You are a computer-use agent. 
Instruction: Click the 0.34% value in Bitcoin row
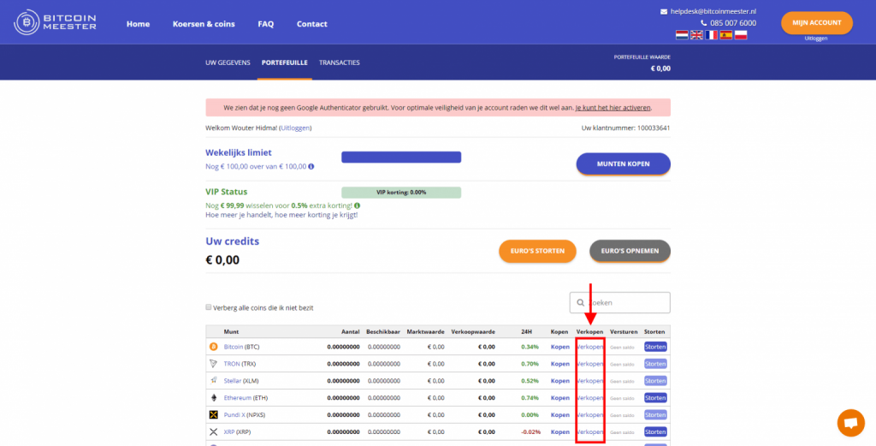coord(530,347)
